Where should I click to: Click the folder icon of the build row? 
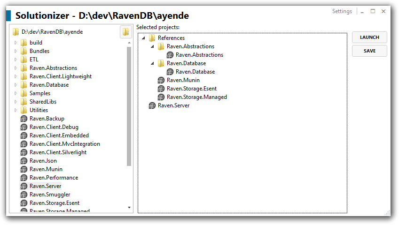23,43
